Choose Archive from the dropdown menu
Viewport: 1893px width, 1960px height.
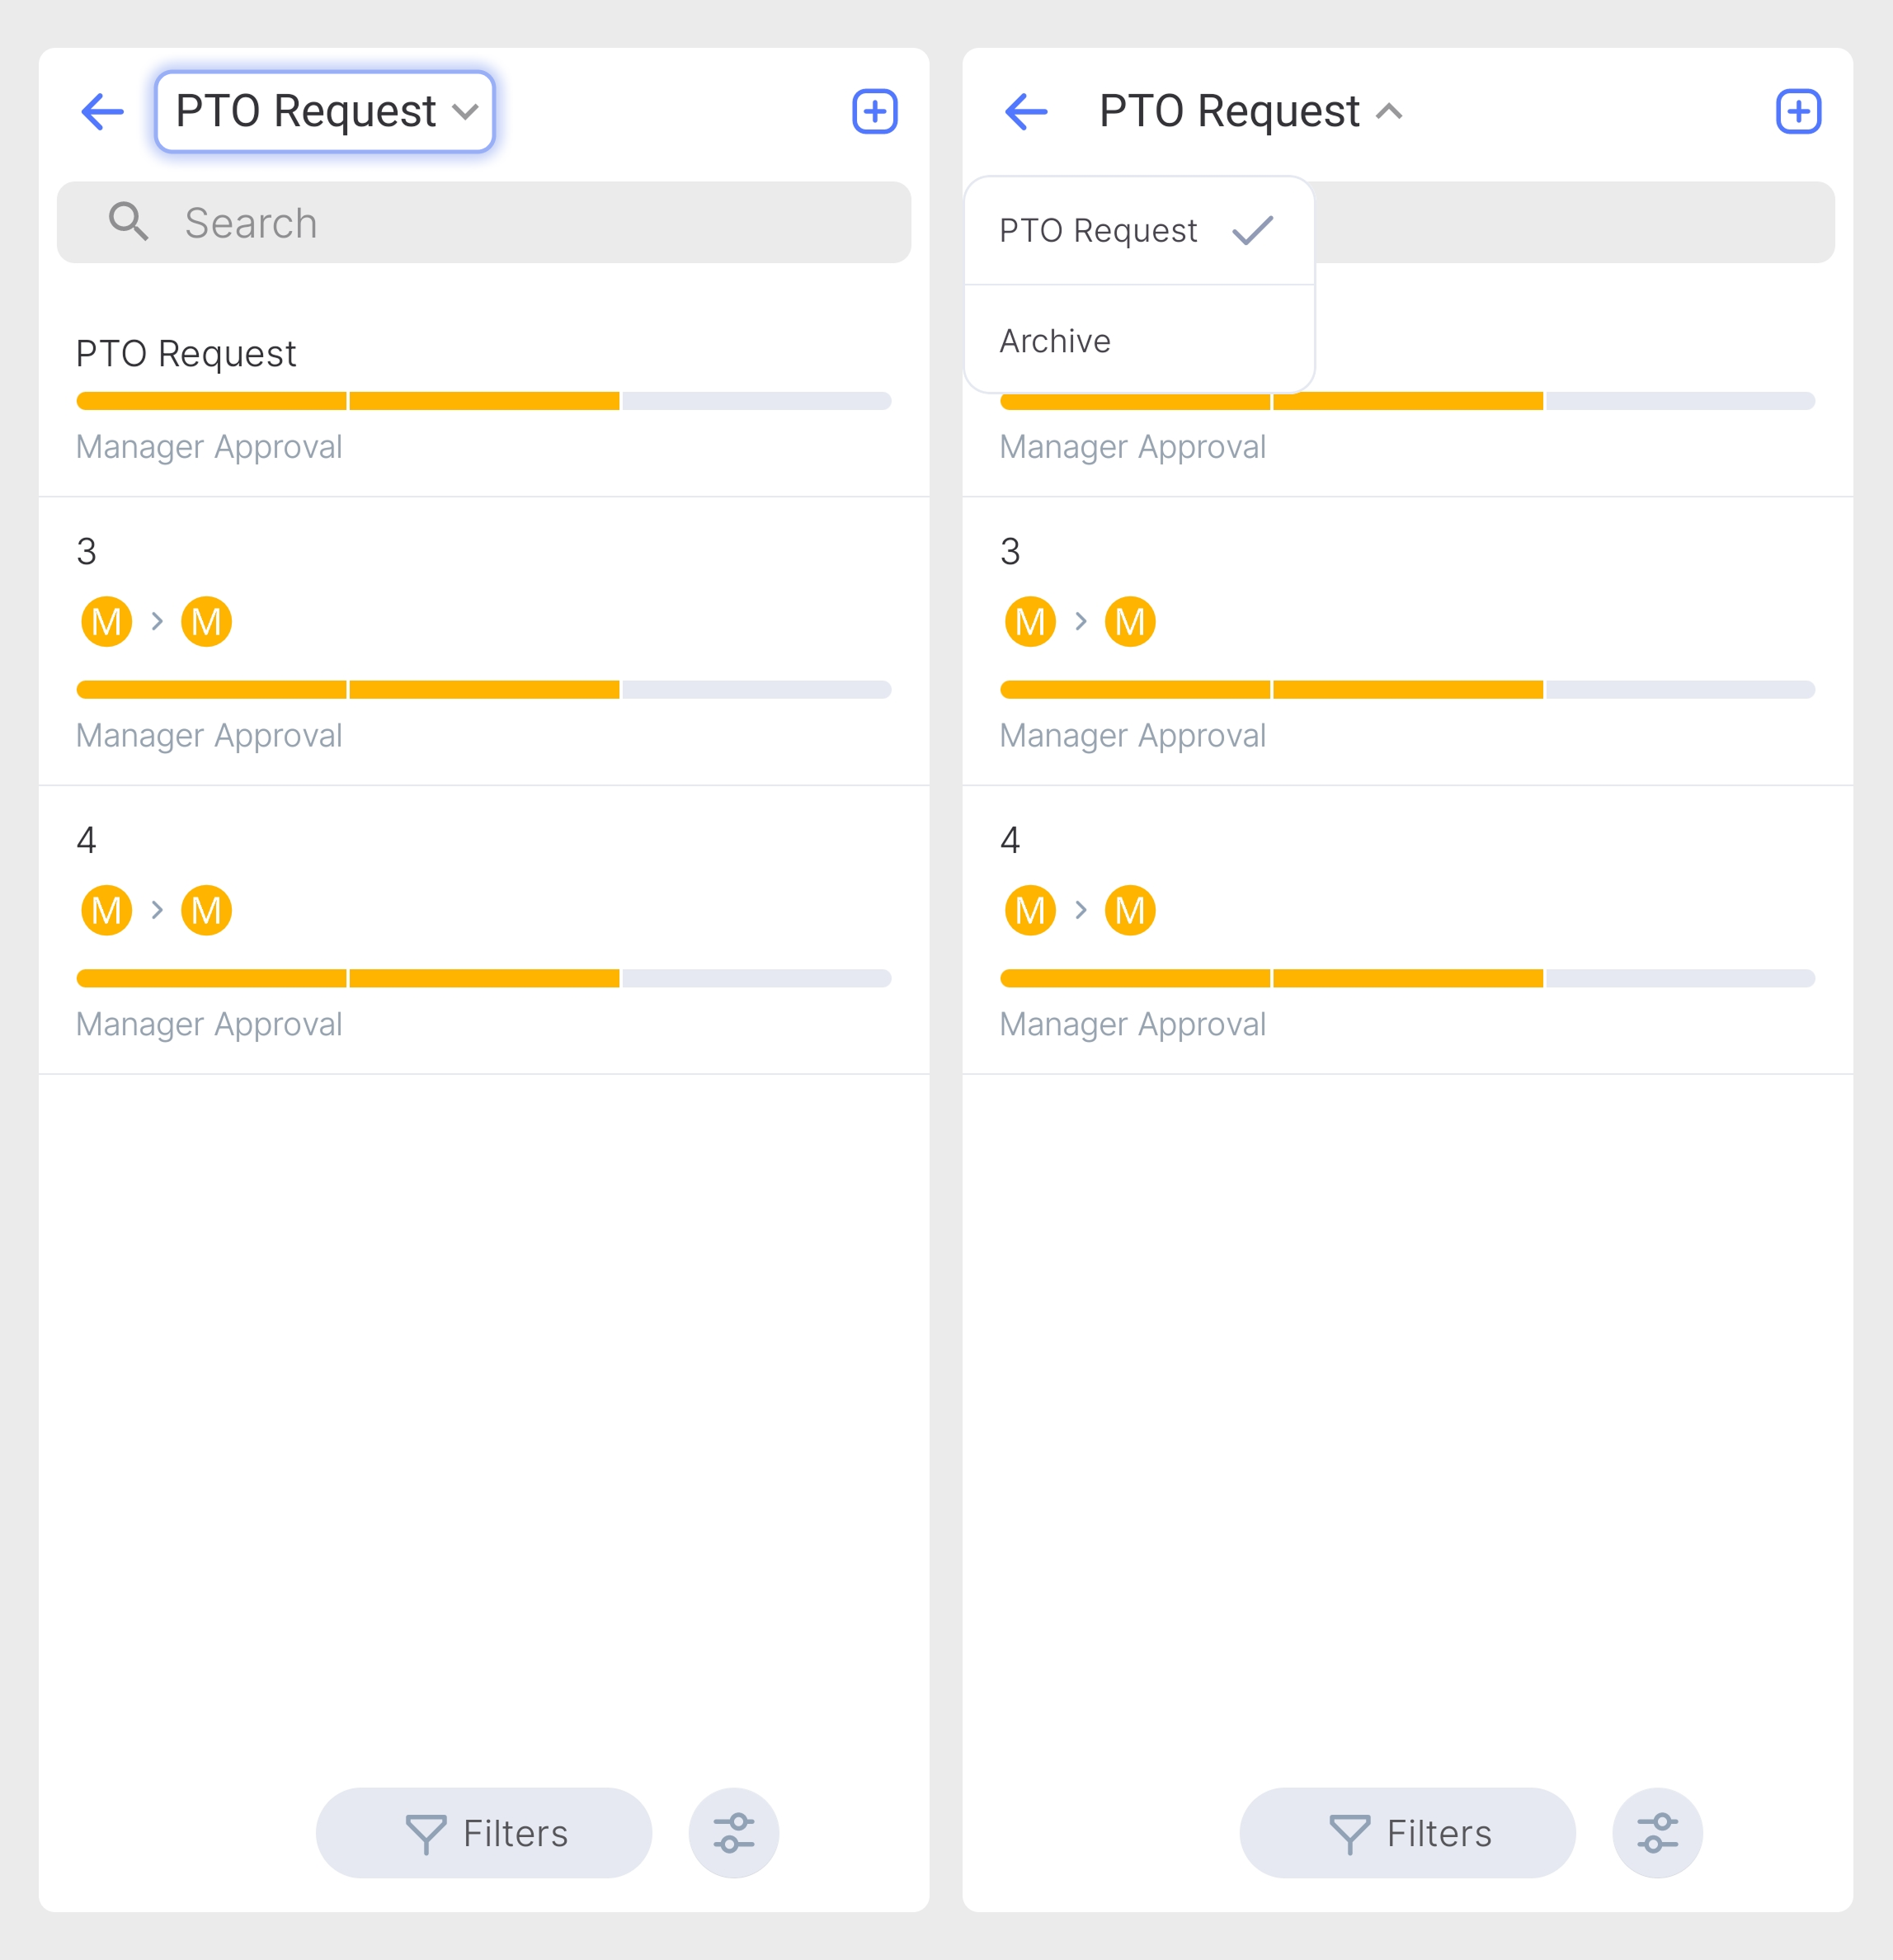tap(1056, 341)
